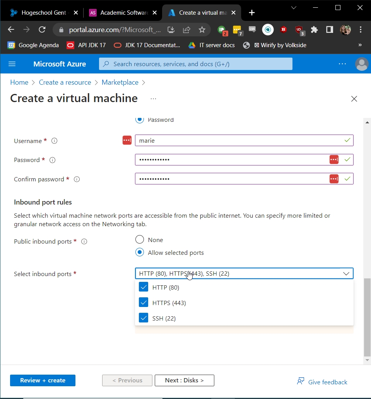Click the Review + create button
The width and height of the screenshot is (371, 399).
pyautogui.click(x=43, y=380)
